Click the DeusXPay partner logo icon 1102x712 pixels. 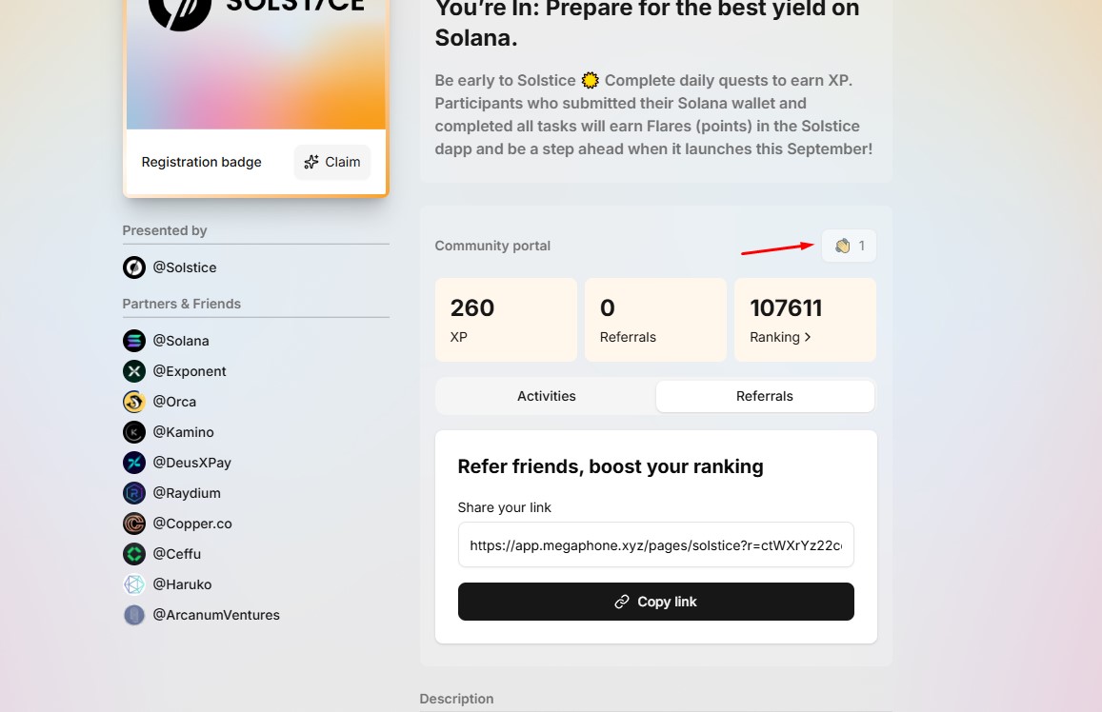134,463
